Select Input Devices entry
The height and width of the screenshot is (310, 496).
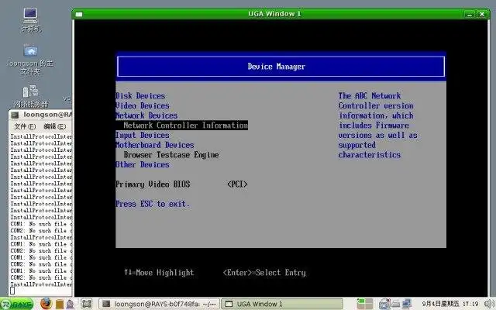(x=143, y=135)
